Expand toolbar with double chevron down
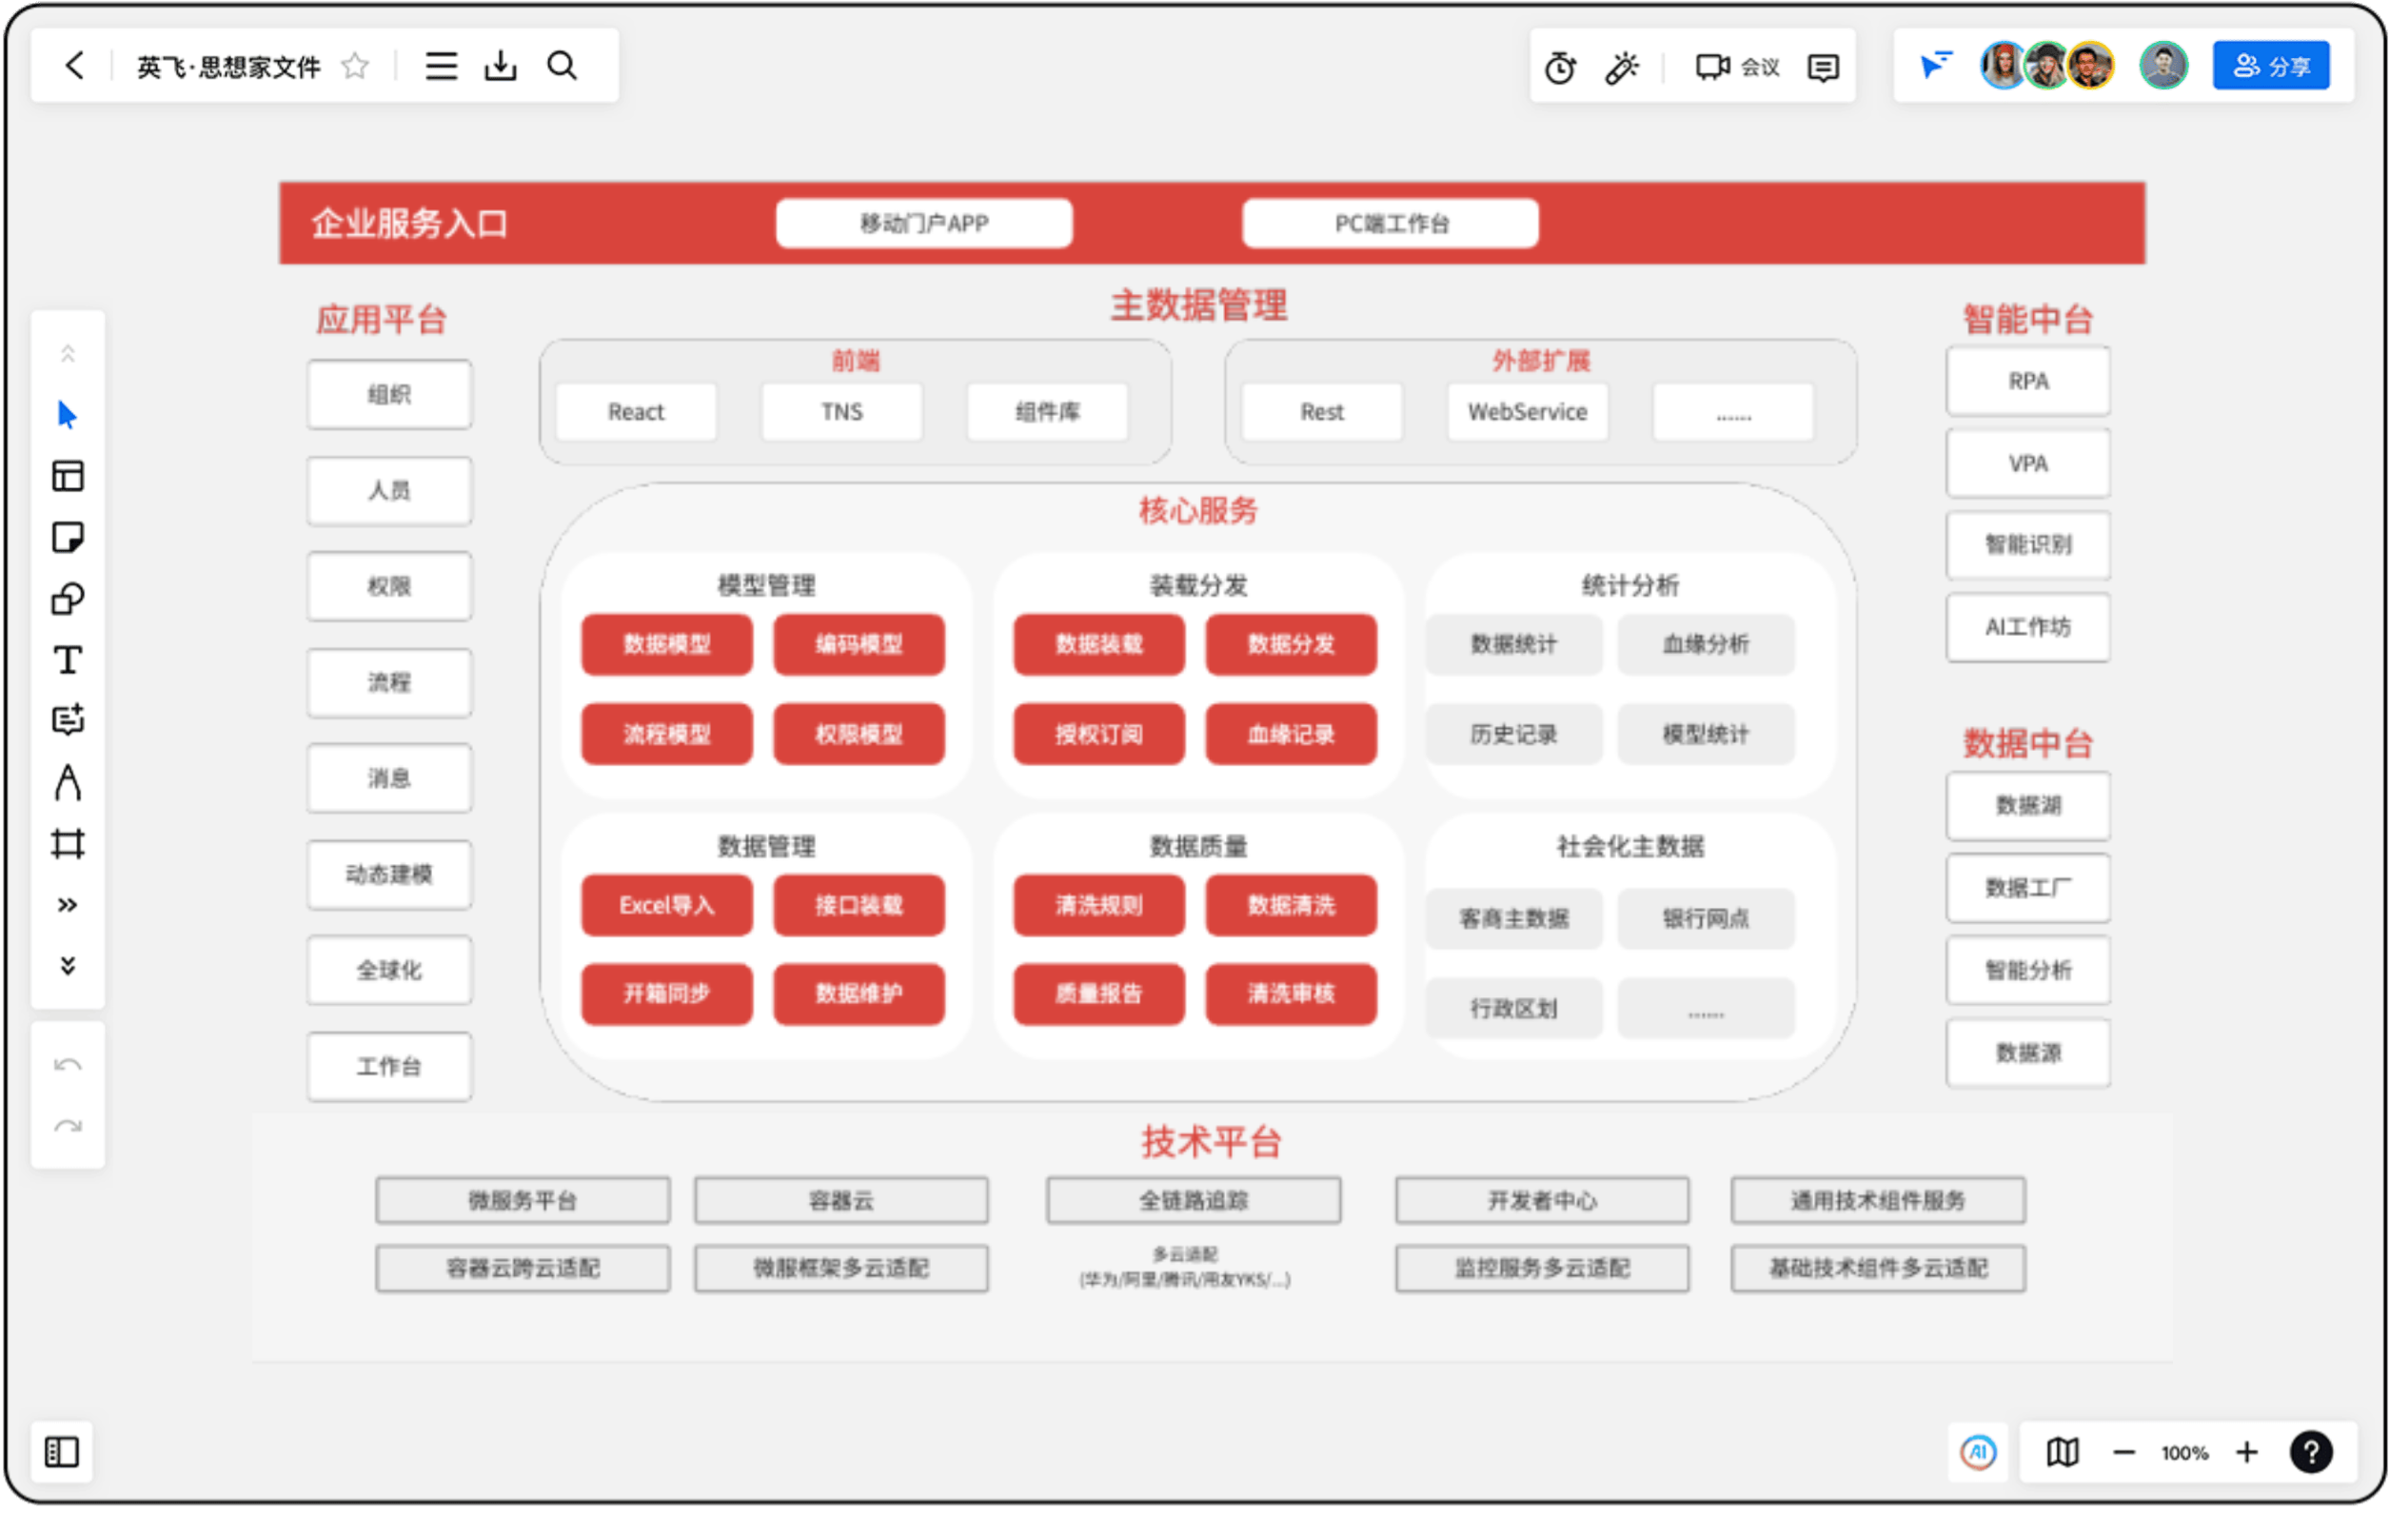 [x=68, y=965]
